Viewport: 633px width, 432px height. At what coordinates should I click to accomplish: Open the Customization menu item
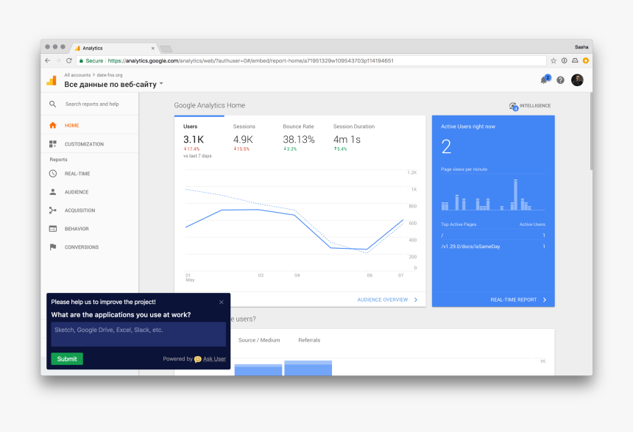point(90,144)
